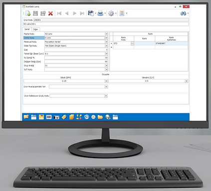Click the window icon next to the globe icon

coord(115,117)
